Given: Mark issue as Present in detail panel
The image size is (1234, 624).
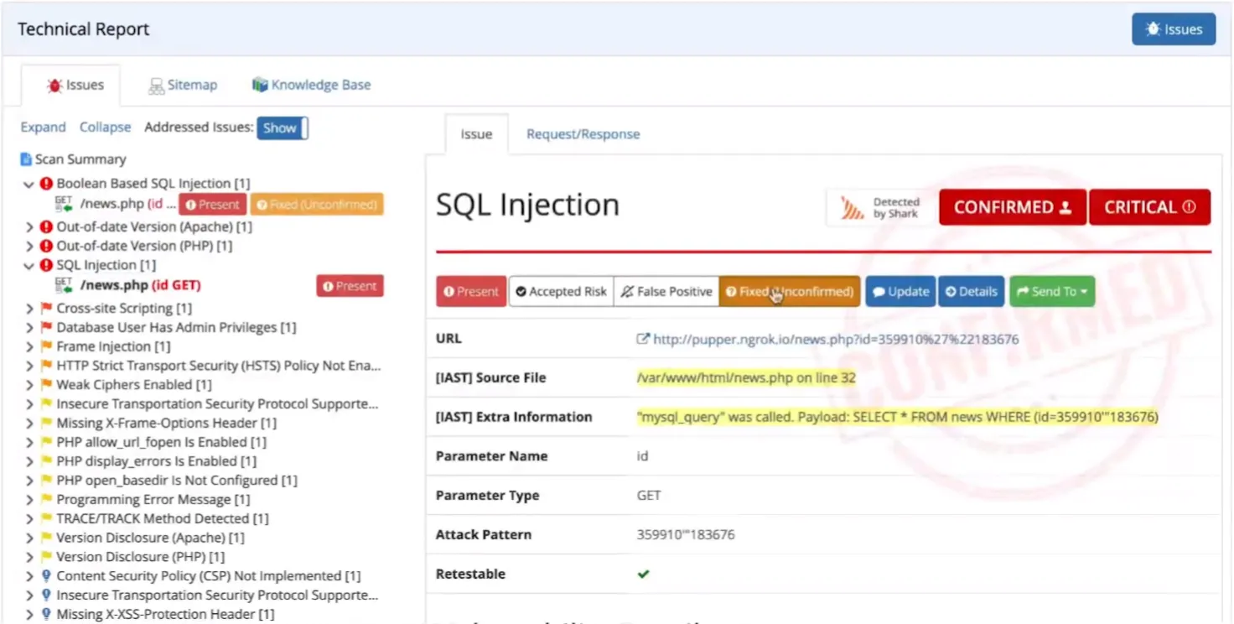Looking at the screenshot, I should click(x=471, y=292).
